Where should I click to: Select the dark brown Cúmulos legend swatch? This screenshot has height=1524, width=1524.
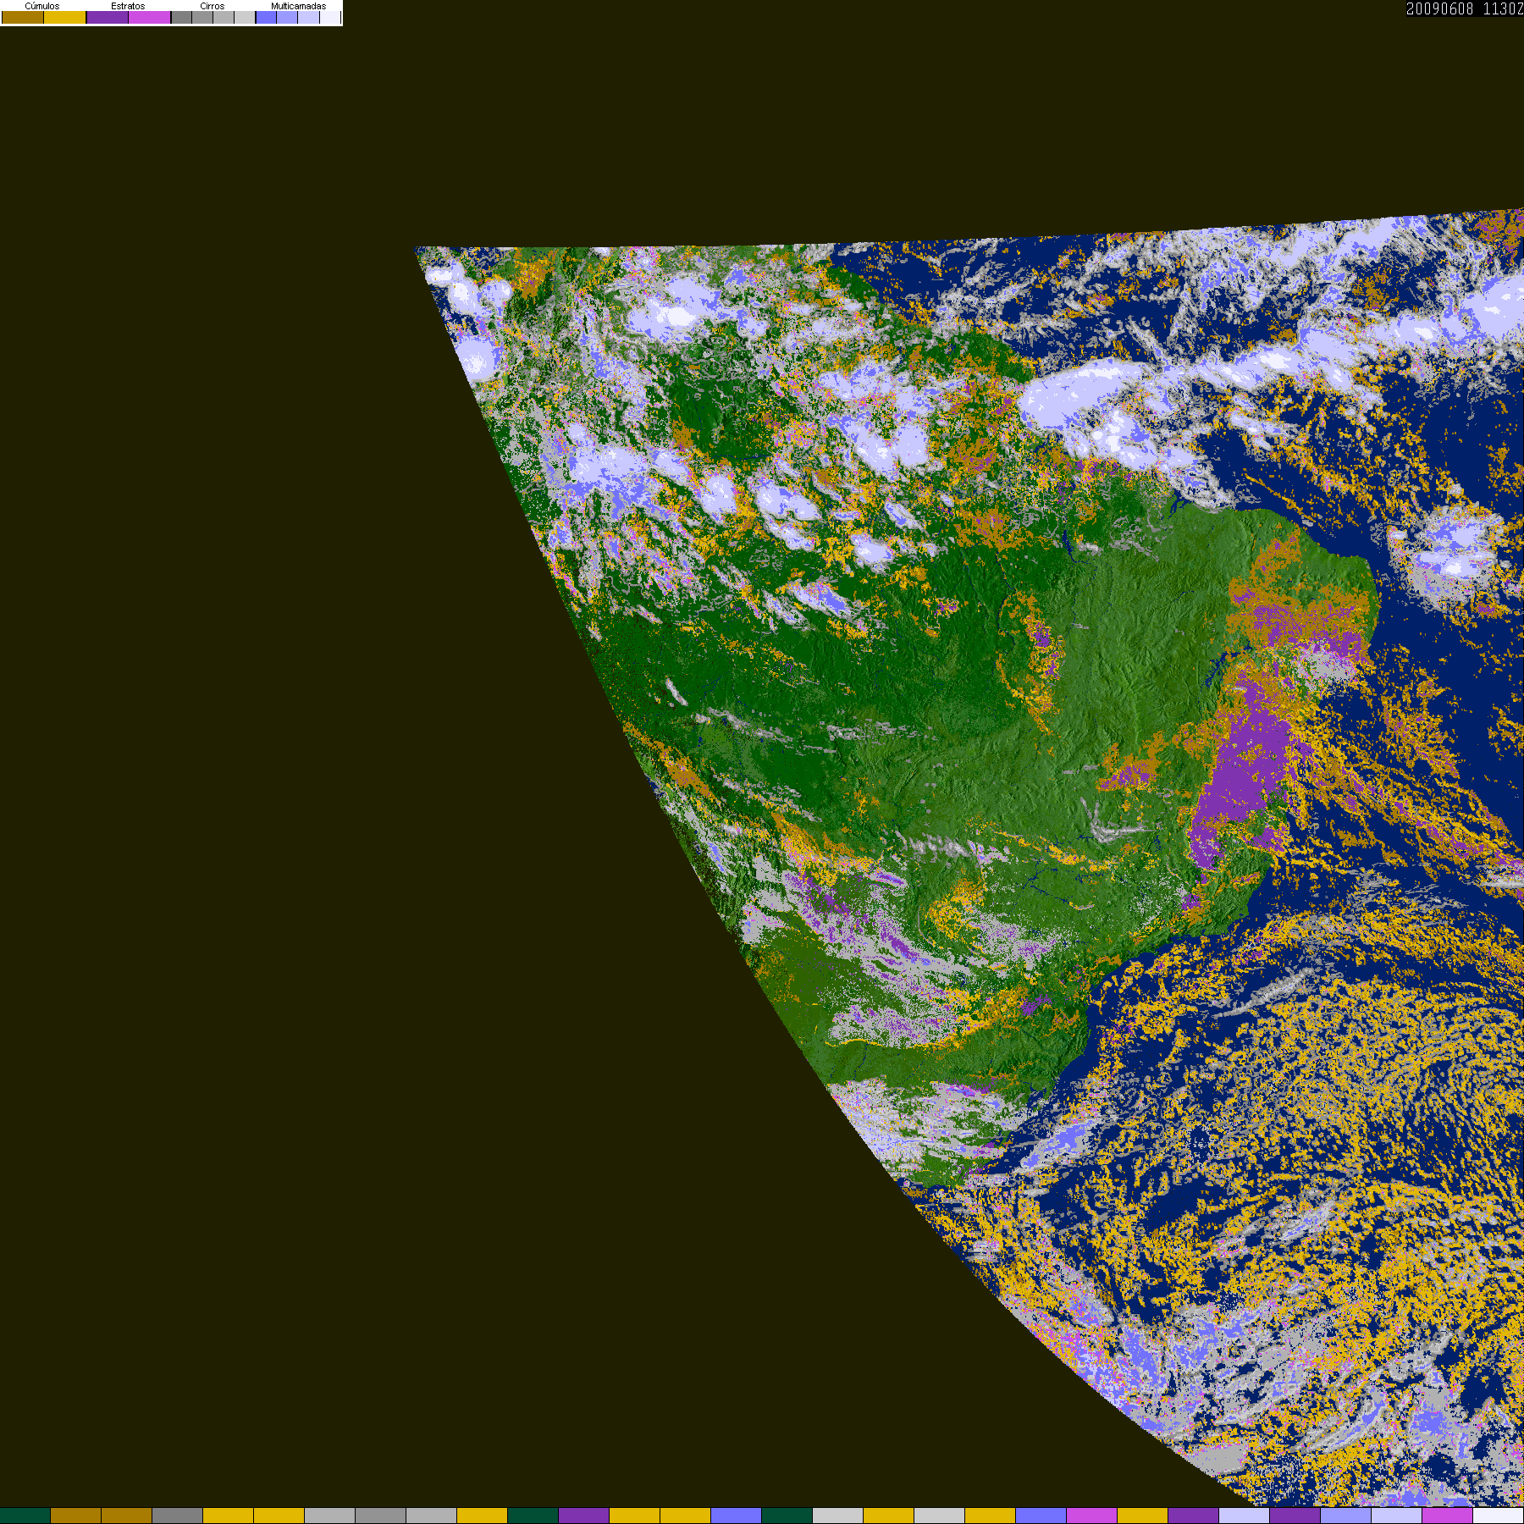(23, 17)
